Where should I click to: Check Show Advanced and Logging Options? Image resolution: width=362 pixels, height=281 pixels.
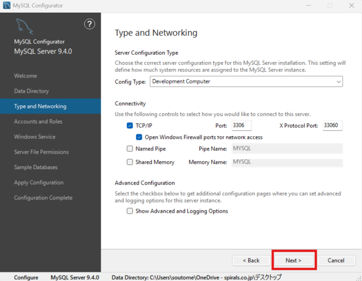[x=130, y=211]
